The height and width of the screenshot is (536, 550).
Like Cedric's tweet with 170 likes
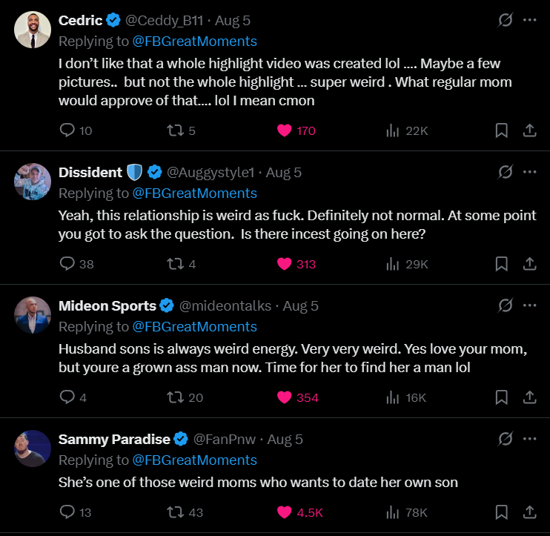[x=285, y=130]
